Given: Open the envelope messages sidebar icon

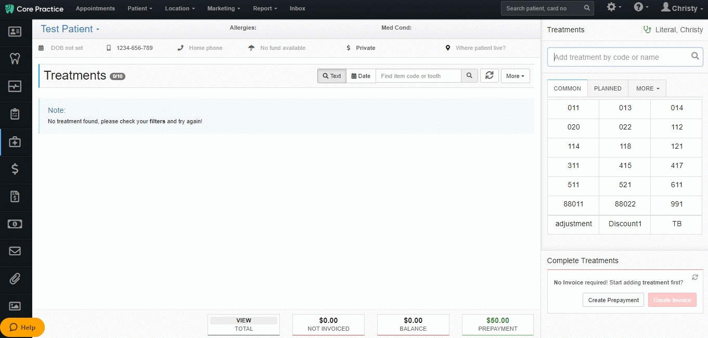Looking at the screenshot, I should [15, 251].
